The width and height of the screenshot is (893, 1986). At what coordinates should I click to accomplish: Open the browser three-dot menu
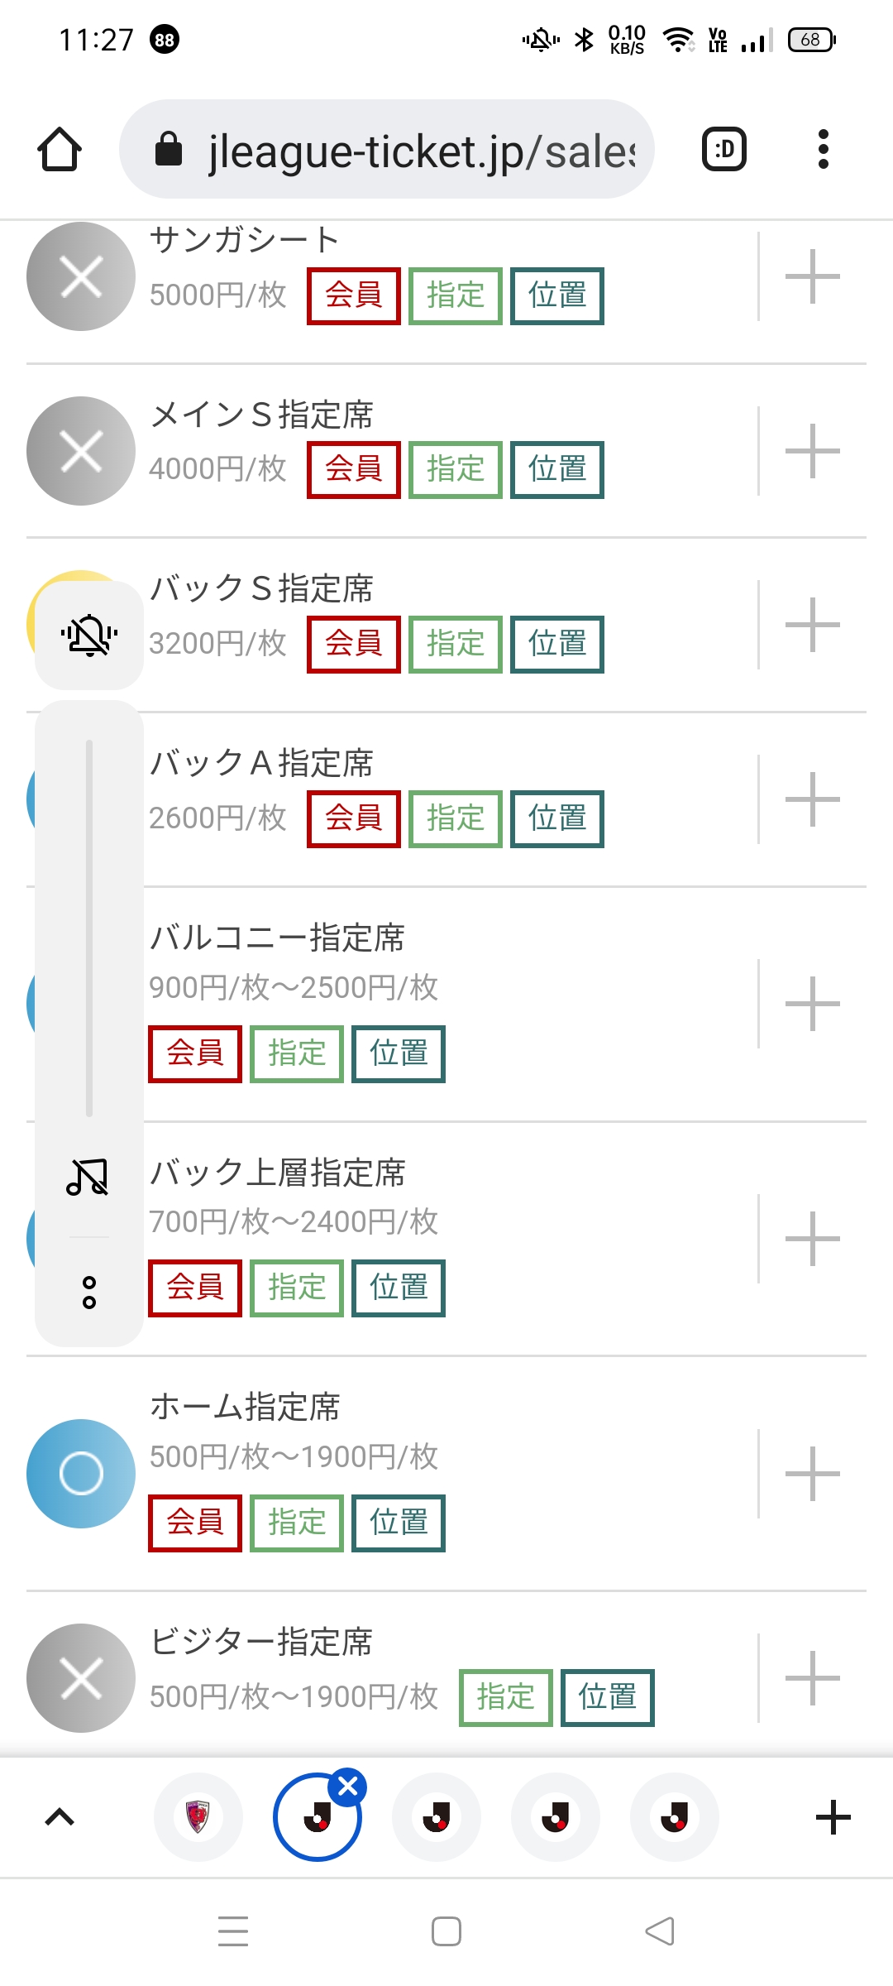822,150
